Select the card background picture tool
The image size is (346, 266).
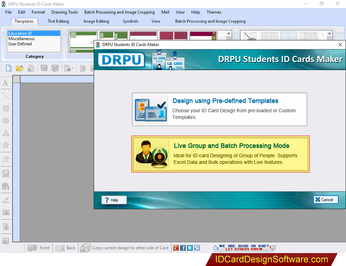(6, 241)
